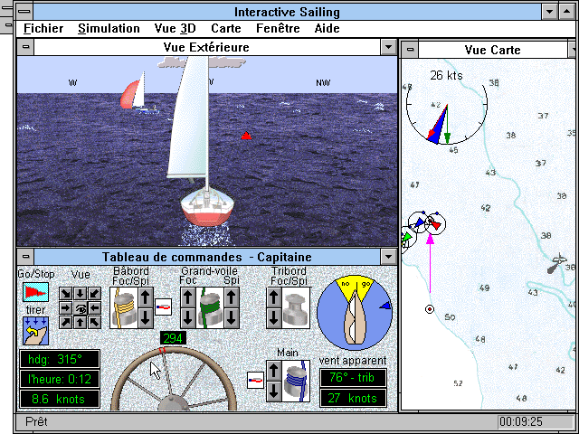Image resolution: width=579 pixels, height=434 pixels.
Task: Open the Carte menu
Action: [225, 28]
